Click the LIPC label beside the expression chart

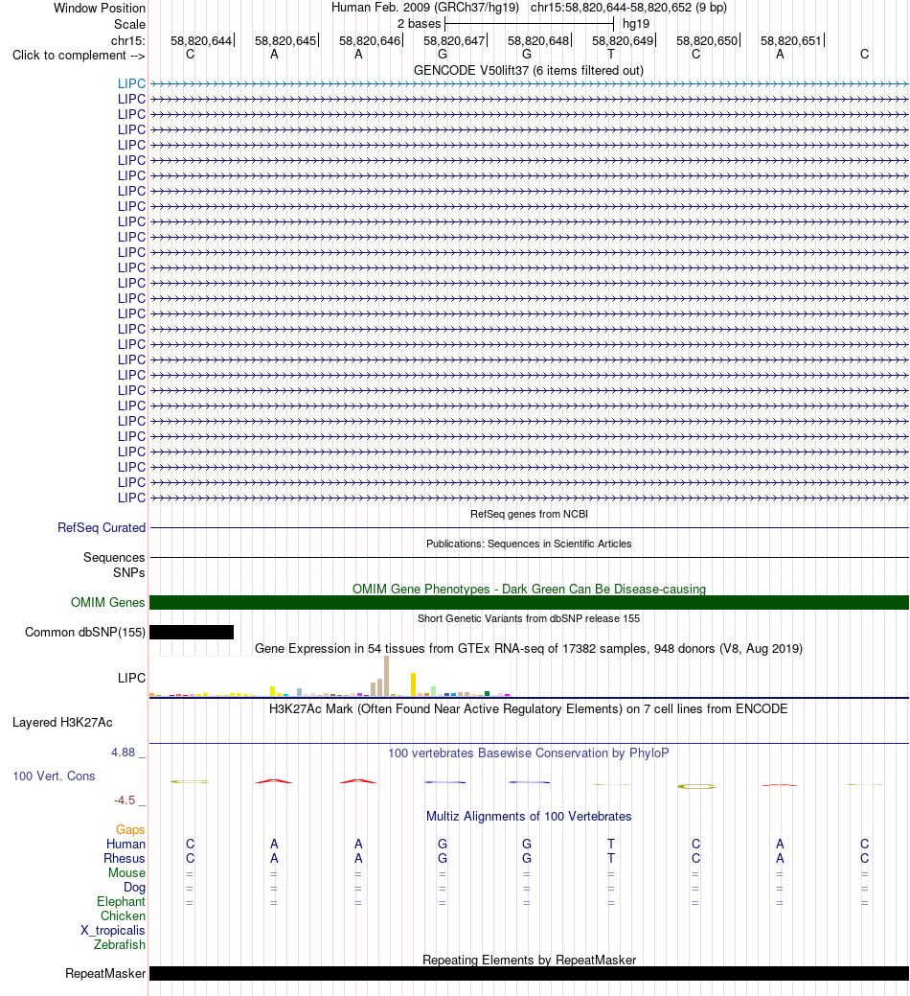[131, 679]
